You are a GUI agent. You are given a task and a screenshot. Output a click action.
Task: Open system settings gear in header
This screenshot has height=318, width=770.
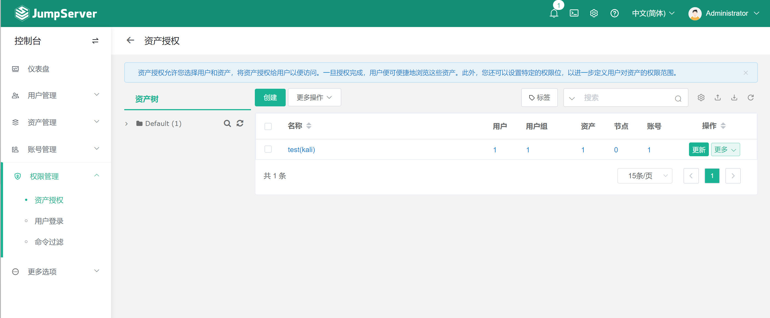[x=594, y=14]
